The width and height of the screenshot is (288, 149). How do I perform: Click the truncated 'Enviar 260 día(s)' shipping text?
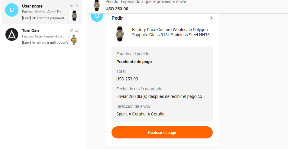point(160,97)
